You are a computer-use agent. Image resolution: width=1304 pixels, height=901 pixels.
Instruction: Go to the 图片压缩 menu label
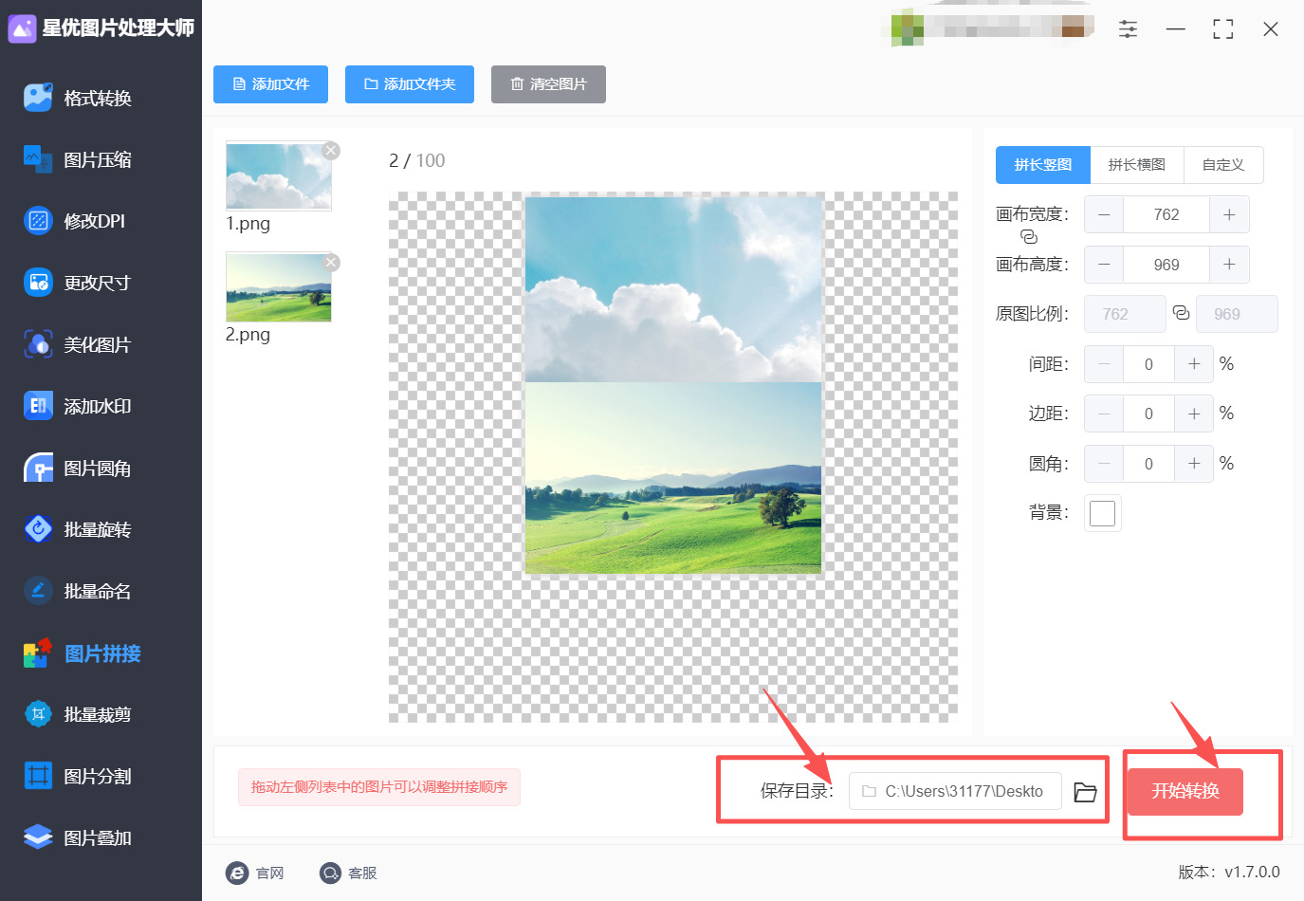tap(98, 160)
